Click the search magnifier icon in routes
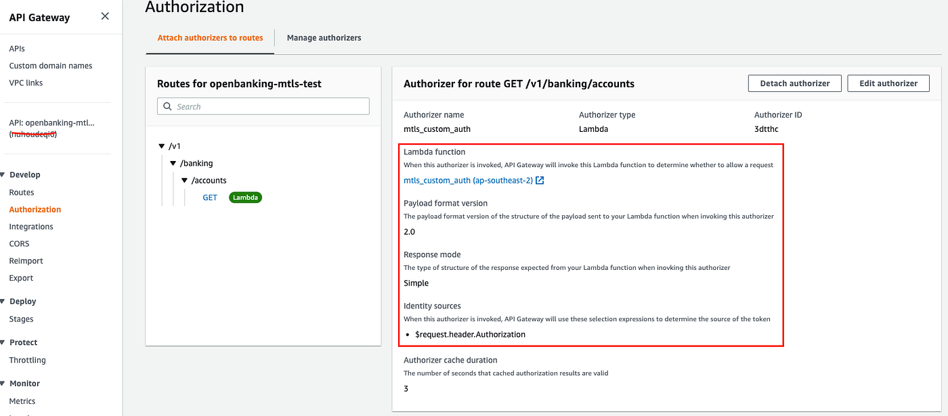 tap(168, 106)
